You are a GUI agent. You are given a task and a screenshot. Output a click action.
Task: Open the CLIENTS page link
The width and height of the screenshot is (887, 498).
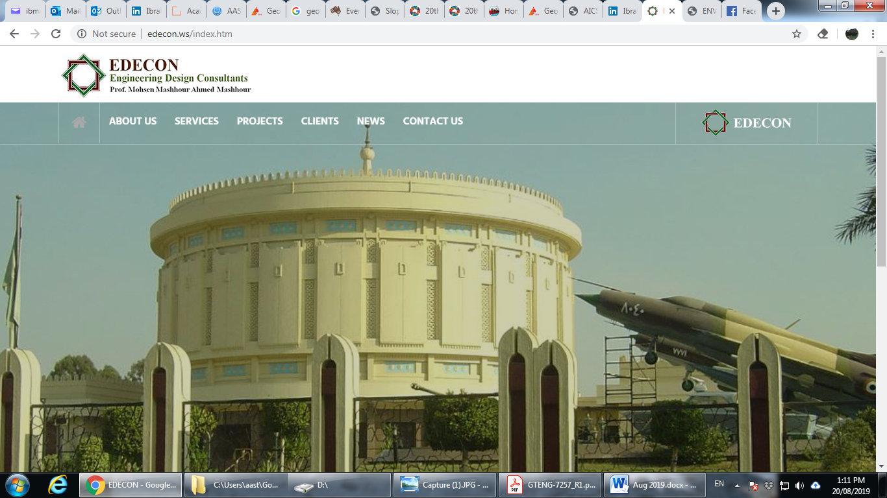point(319,121)
